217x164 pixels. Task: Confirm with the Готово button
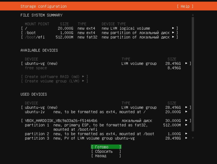[x=106, y=147]
